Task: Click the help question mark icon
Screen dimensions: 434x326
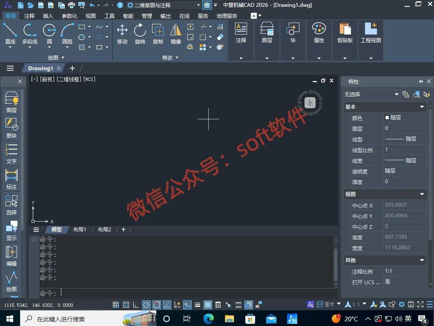Action: pos(120,5)
